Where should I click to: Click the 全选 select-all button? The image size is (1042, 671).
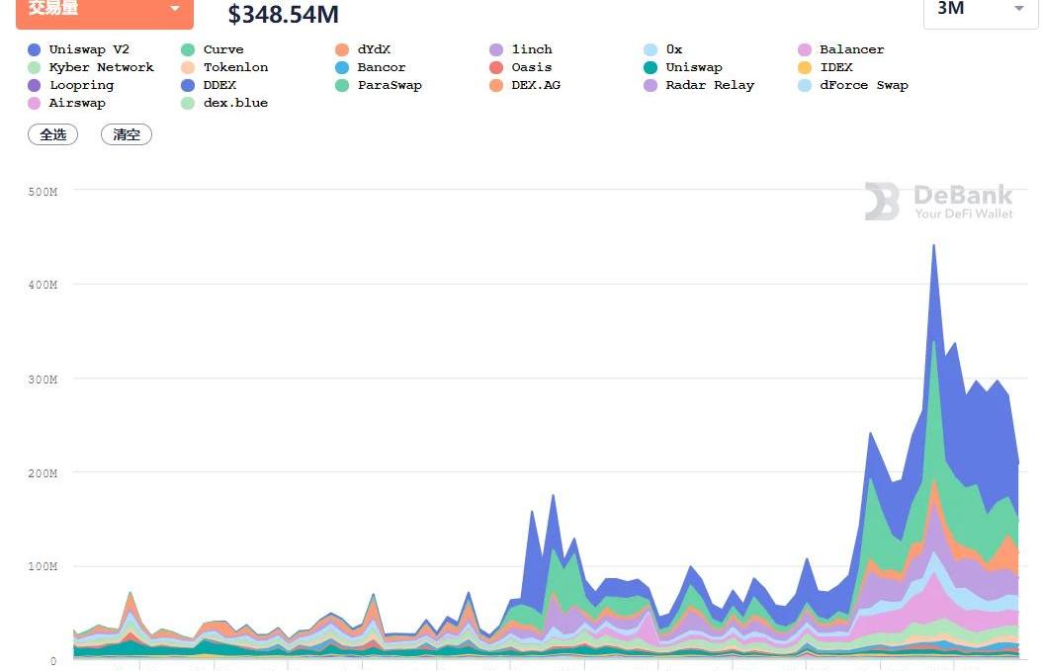[53, 134]
